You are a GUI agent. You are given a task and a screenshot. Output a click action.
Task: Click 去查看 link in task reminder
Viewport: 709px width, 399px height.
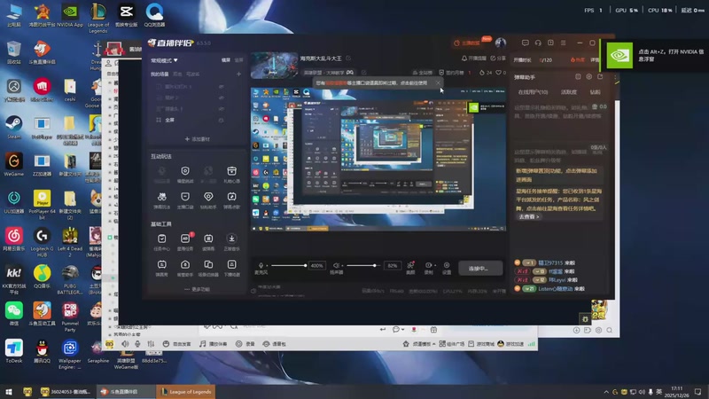[x=528, y=216]
